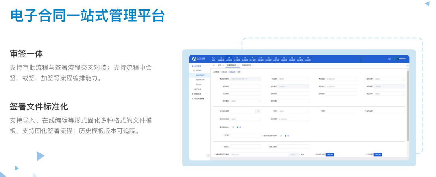Image resolution: width=436 pixels, height=177 pixels.
Task: Select 否 for 是否框架协议
Action: point(231,127)
